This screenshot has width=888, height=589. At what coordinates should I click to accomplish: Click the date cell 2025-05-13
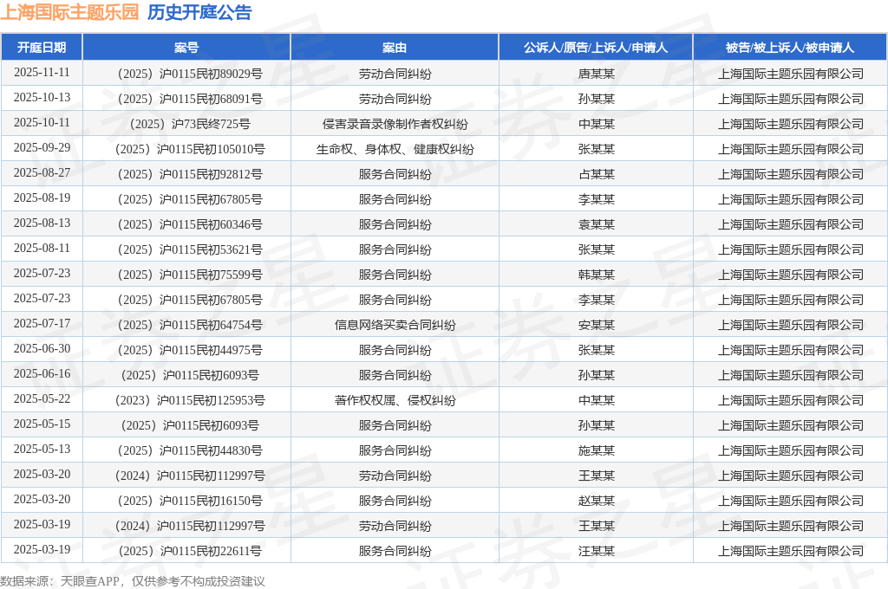coord(42,449)
